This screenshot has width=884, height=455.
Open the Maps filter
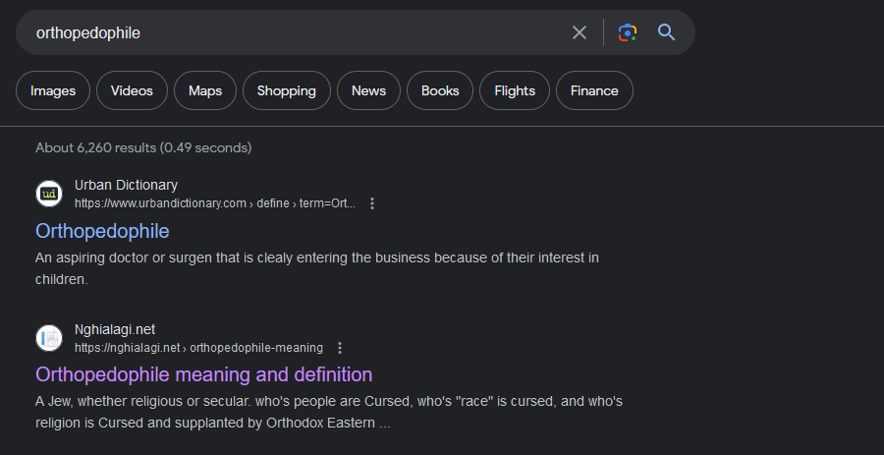pyautogui.click(x=205, y=90)
